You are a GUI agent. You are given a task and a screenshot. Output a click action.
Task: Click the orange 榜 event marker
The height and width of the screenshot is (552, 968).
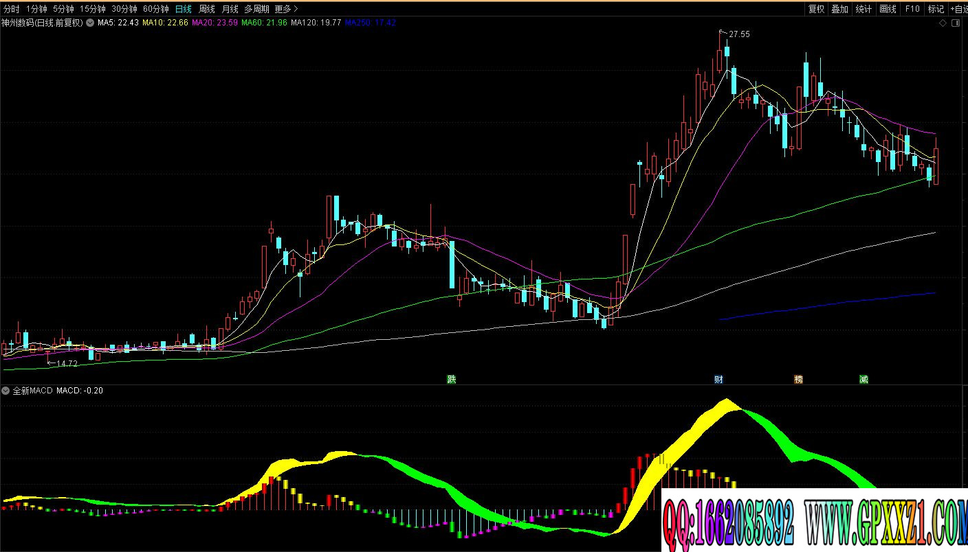[x=798, y=379]
